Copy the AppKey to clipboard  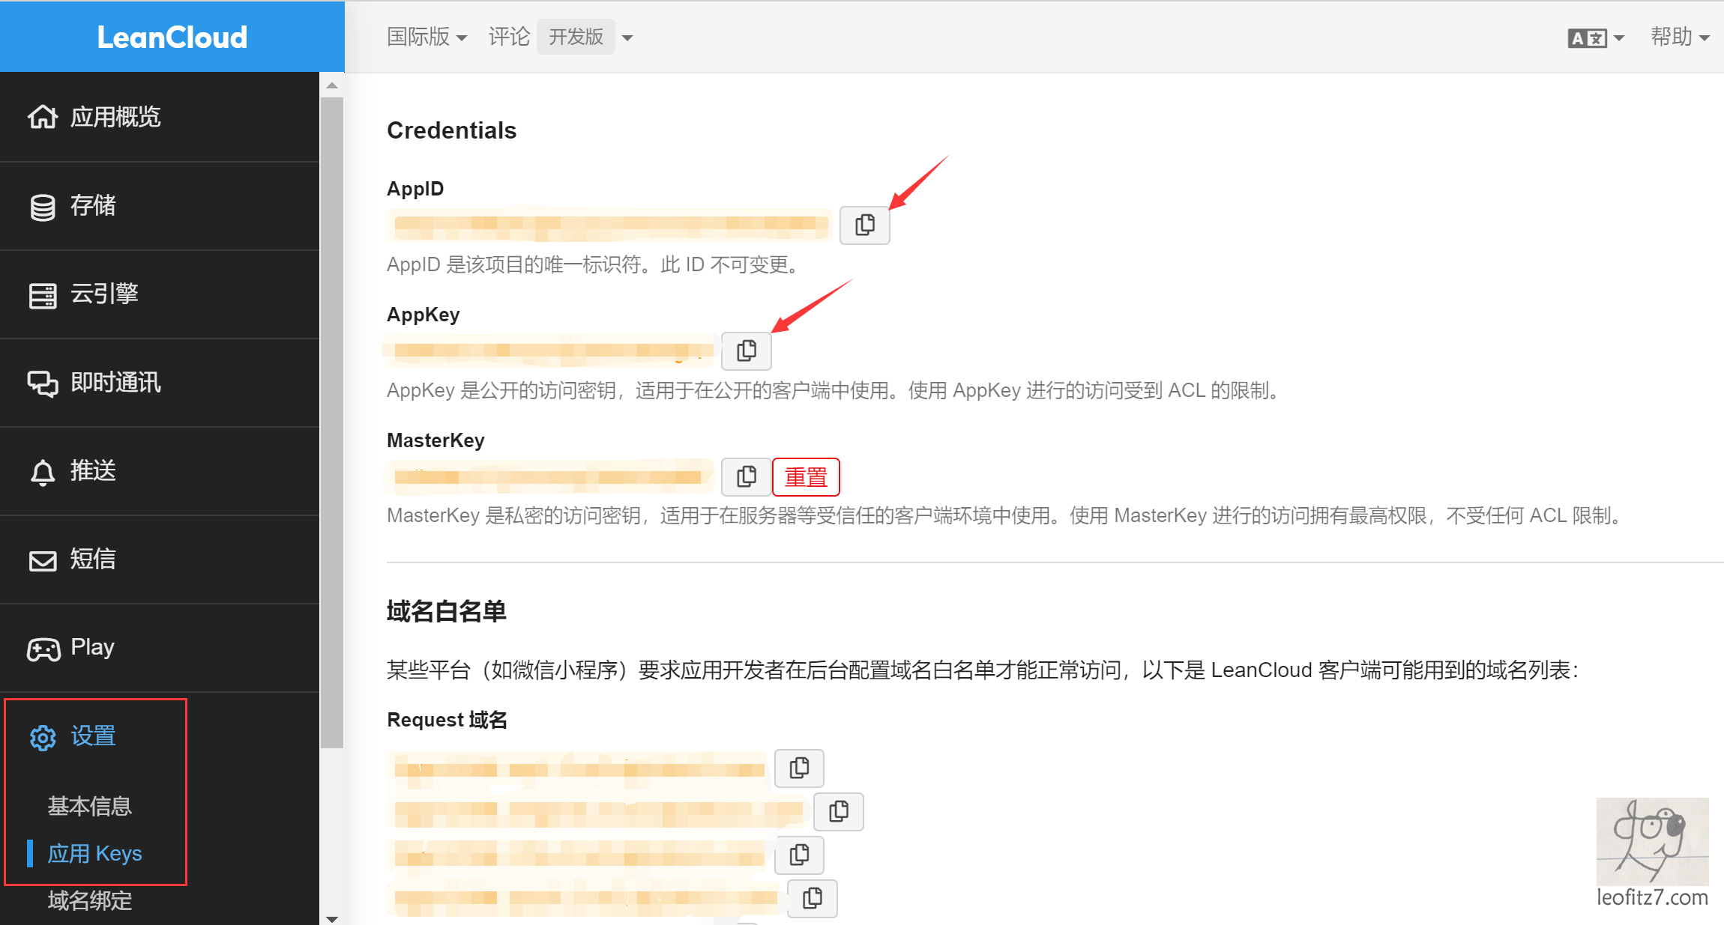[x=746, y=350]
